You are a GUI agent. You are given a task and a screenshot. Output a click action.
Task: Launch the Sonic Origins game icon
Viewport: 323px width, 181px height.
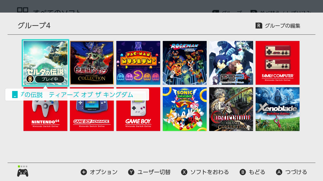185,109
